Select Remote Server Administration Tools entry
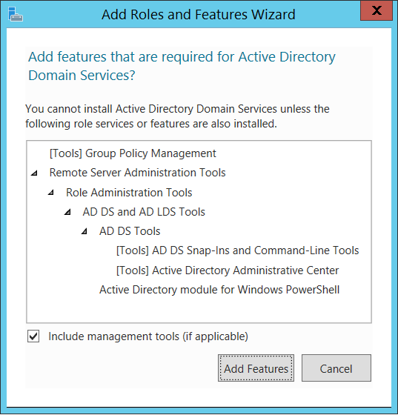Image resolution: width=398 pixels, height=415 pixels. [x=137, y=173]
